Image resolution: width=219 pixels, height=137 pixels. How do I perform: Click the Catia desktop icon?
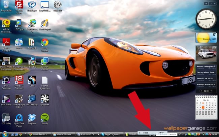(x=32, y=80)
